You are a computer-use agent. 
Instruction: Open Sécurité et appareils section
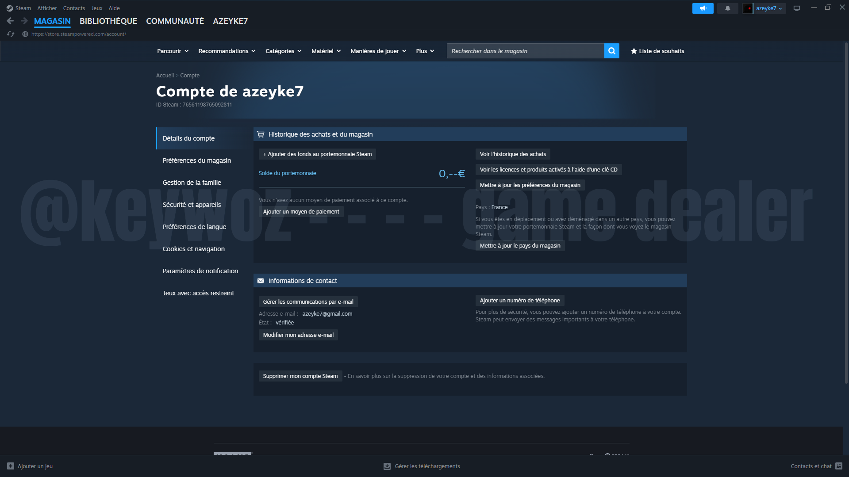point(192,205)
